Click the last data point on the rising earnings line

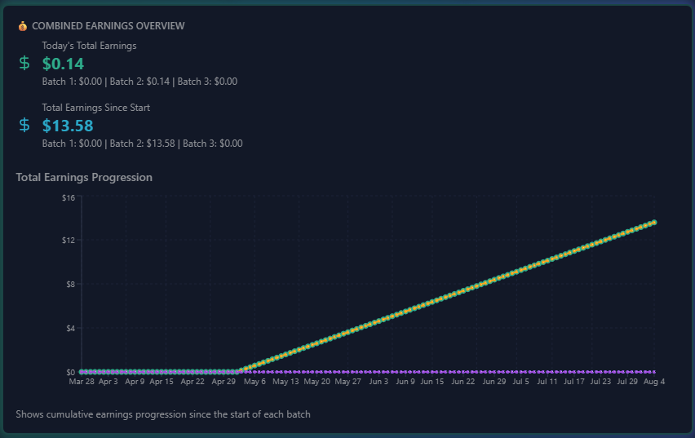[654, 222]
